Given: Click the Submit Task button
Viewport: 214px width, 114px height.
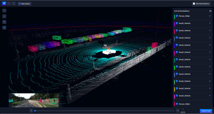Looking at the screenshot, I should pos(206,111).
